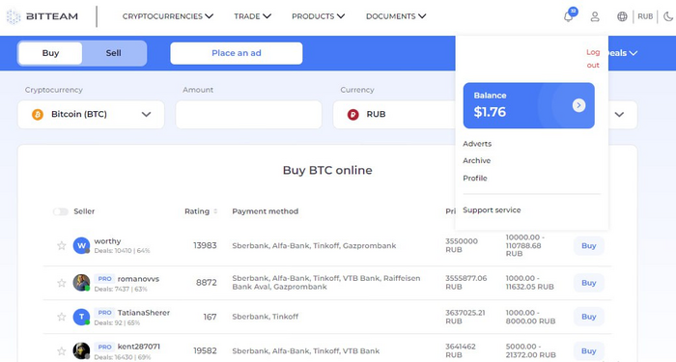Buy from seller TatianaSherer

click(x=588, y=317)
